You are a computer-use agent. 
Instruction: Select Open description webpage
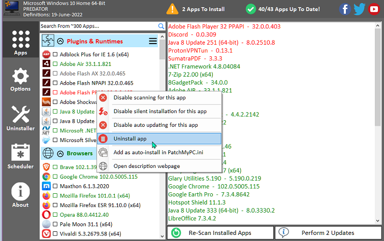(x=159, y=166)
